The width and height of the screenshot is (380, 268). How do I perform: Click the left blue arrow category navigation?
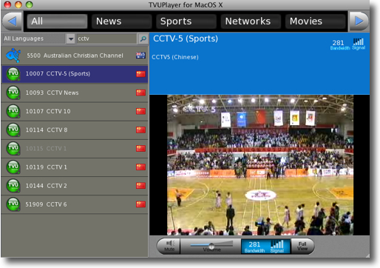(13, 21)
